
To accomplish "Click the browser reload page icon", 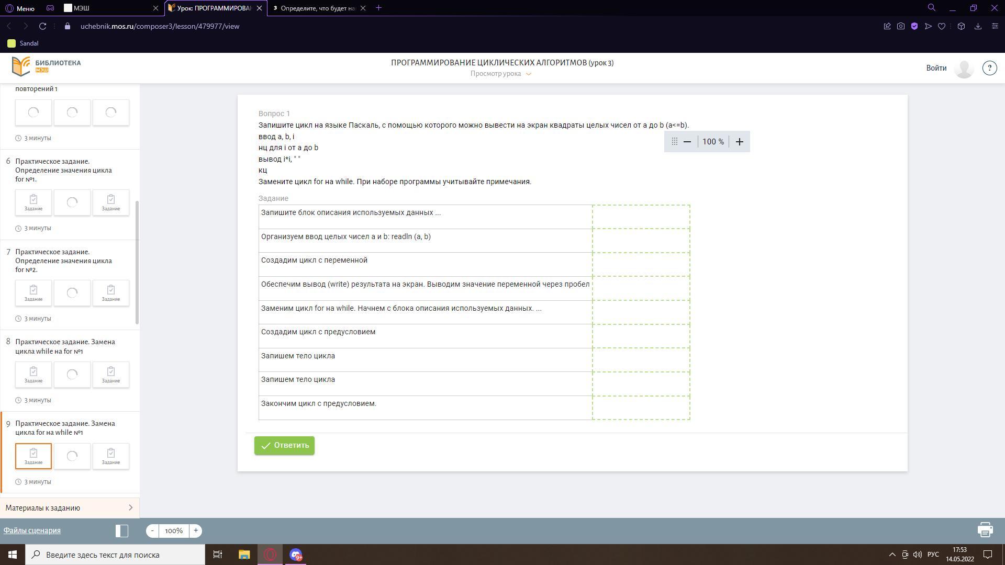I will click(x=43, y=26).
